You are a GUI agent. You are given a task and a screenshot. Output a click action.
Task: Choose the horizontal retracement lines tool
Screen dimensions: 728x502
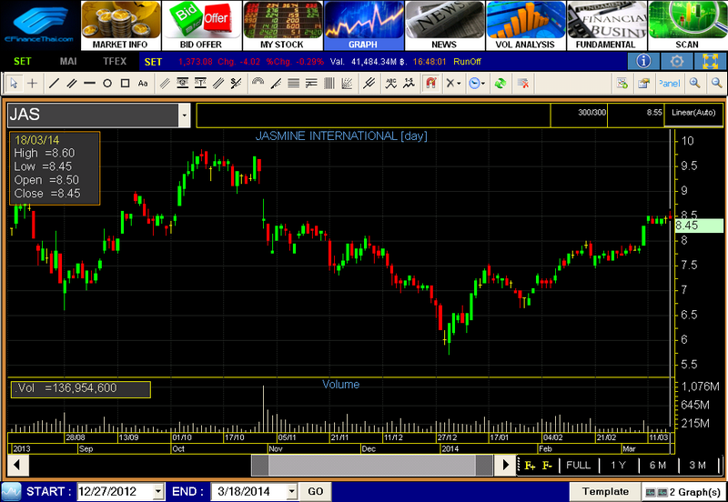[x=293, y=84]
